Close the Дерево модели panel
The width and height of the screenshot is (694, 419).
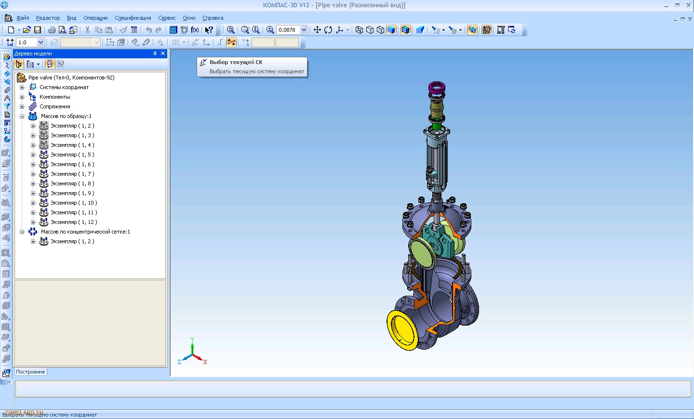coord(163,53)
